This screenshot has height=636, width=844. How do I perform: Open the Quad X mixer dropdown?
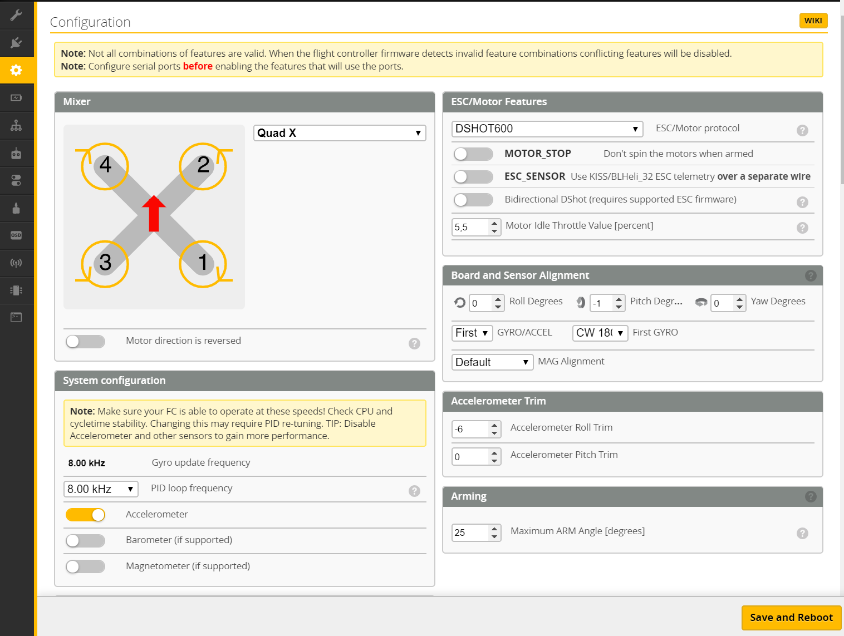pyautogui.click(x=339, y=133)
